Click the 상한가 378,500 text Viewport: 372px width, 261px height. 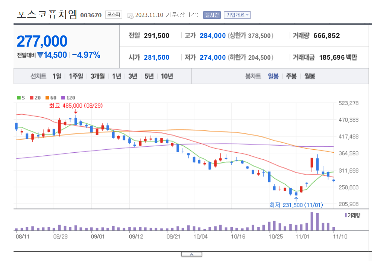pos(251,36)
